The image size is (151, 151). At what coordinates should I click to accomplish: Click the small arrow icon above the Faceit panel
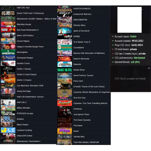click(149, 68)
